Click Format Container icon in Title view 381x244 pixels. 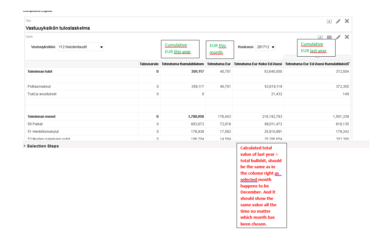click(329, 21)
